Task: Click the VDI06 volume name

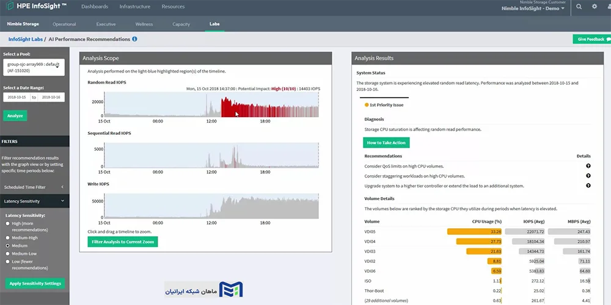Action: (x=370, y=271)
